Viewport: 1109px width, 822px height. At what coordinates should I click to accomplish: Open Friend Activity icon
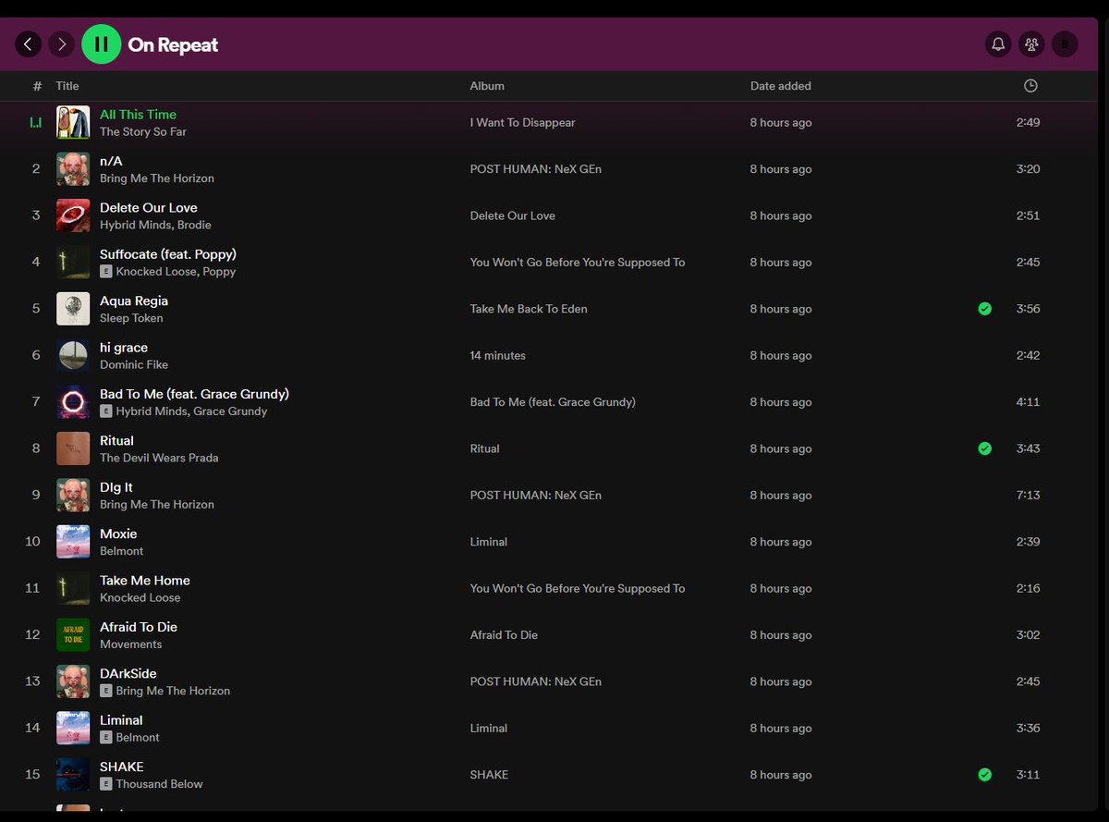tap(1031, 43)
